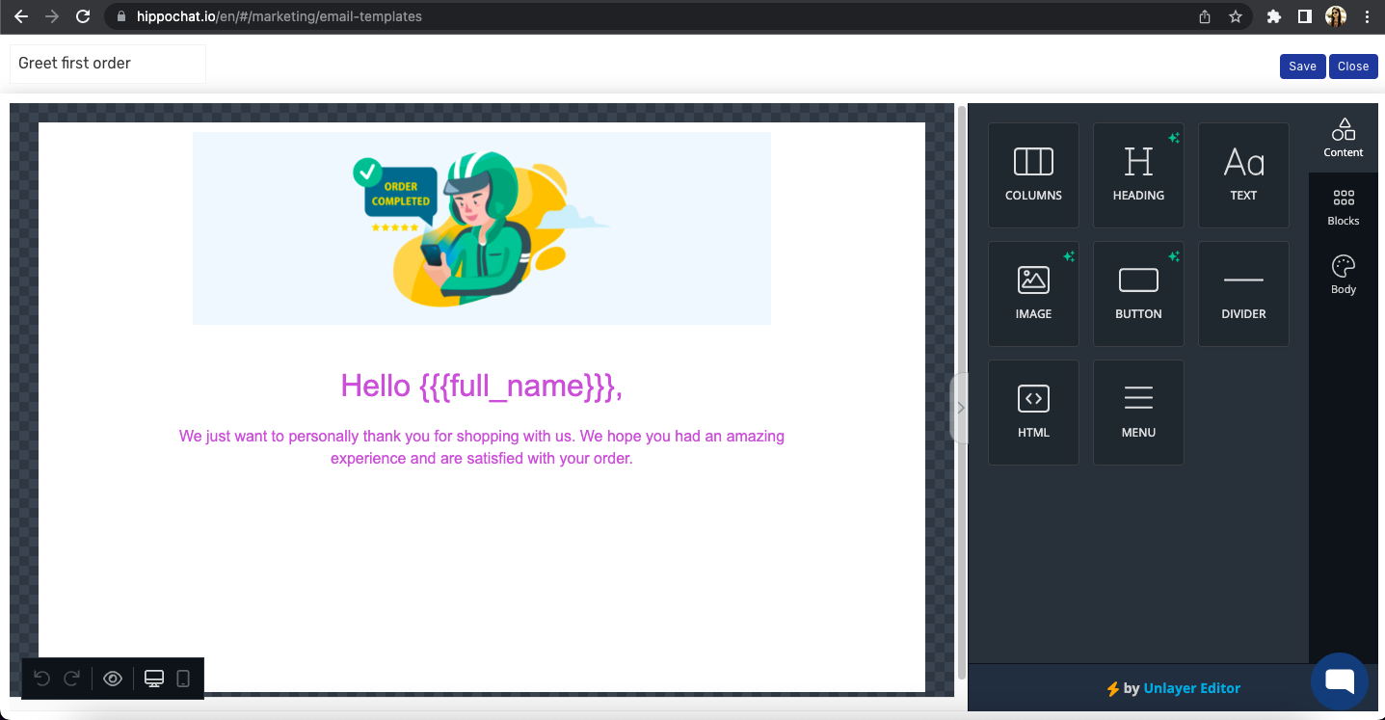This screenshot has width=1385, height=720.
Task: Open the Body settings tab
Action: pos(1344,275)
